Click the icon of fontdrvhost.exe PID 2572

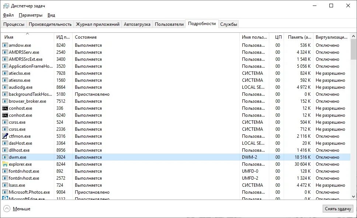tap(5, 178)
